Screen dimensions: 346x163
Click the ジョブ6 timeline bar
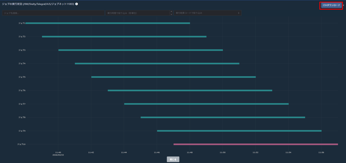point(190,90)
